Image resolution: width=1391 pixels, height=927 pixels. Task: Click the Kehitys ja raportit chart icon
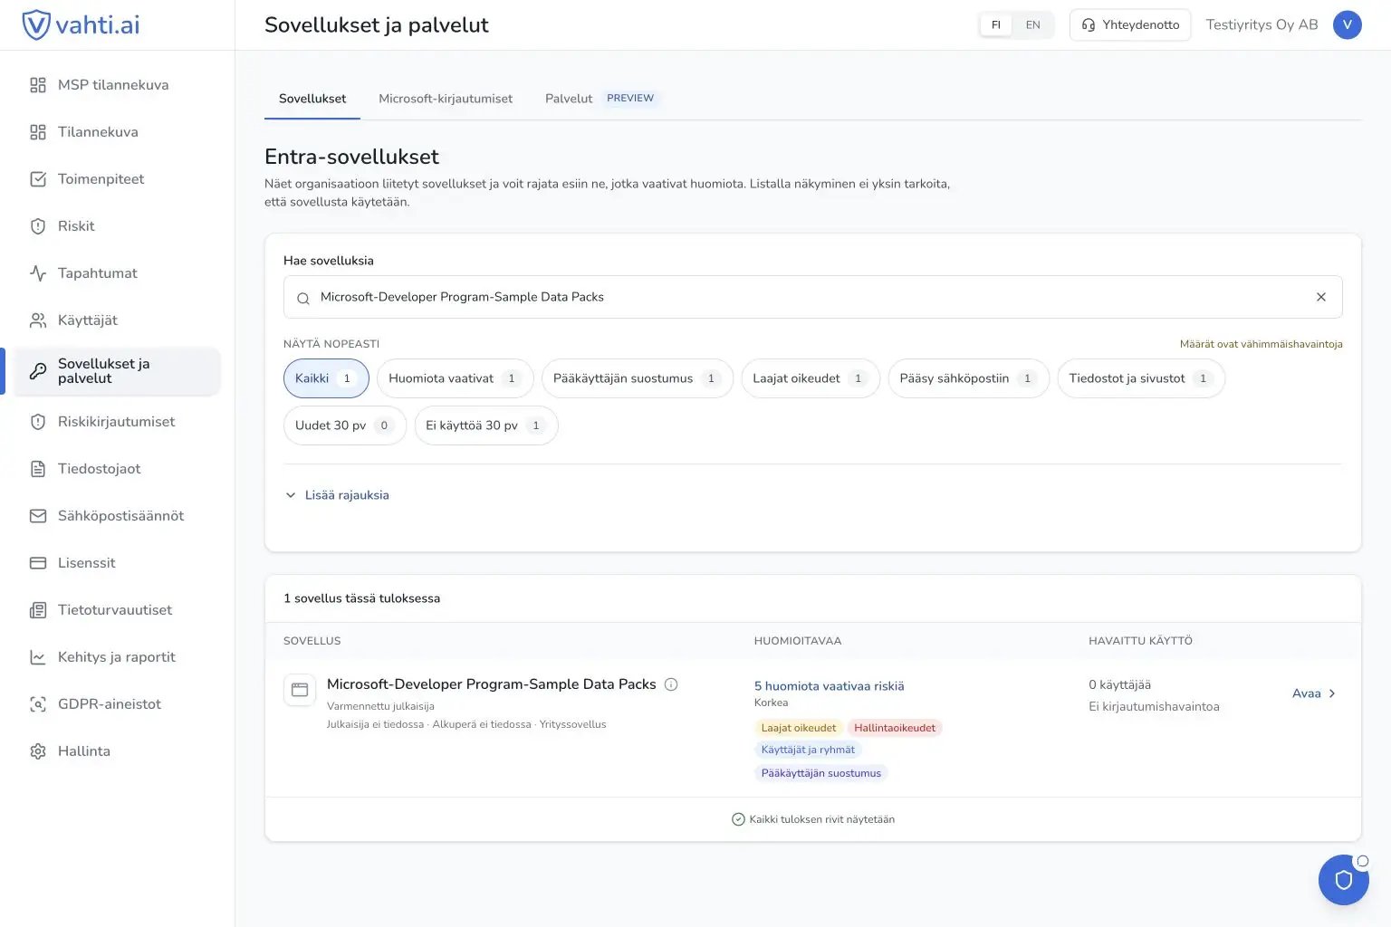click(x=38, y=657)
